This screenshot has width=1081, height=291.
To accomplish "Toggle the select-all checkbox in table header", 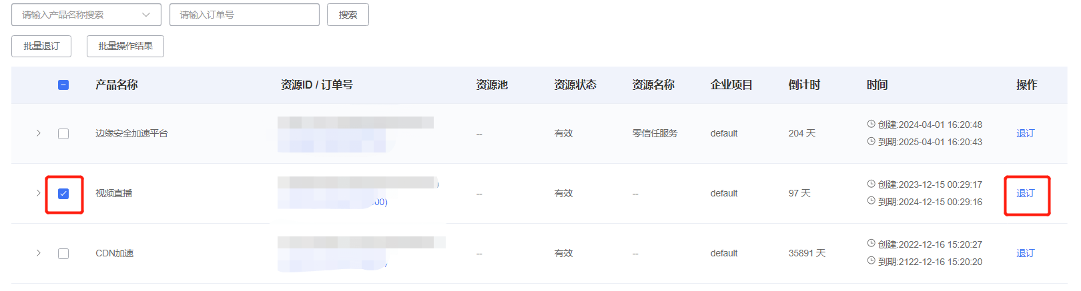I will coord(63,85).
